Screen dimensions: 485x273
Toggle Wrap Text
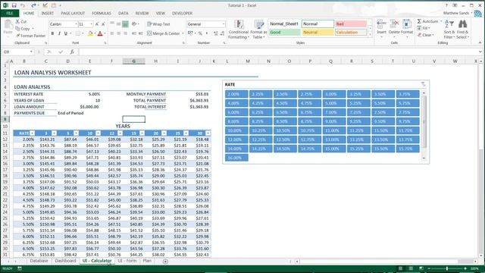[x=158, y=24]
